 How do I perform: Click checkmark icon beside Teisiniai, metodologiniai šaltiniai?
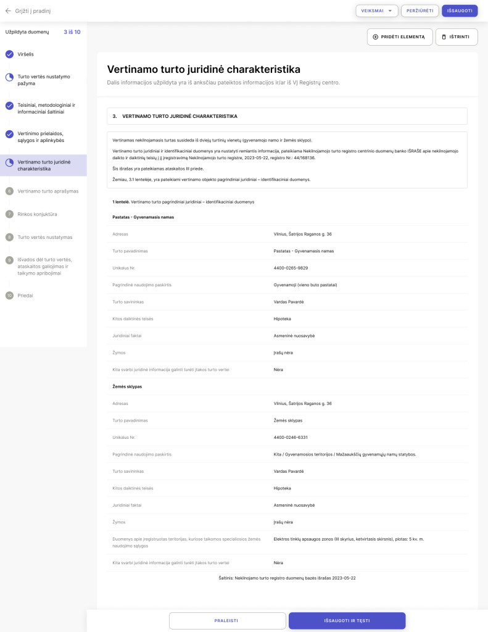(9, 106)
